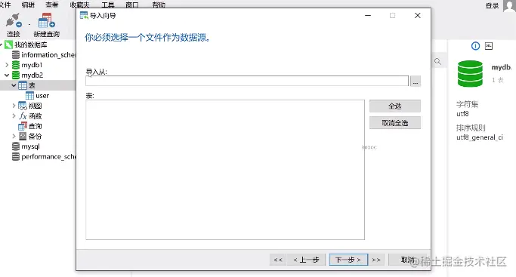The image size is (516, 277).
Task: Open the DDL icon in right panel
Action: coord(489,46)
